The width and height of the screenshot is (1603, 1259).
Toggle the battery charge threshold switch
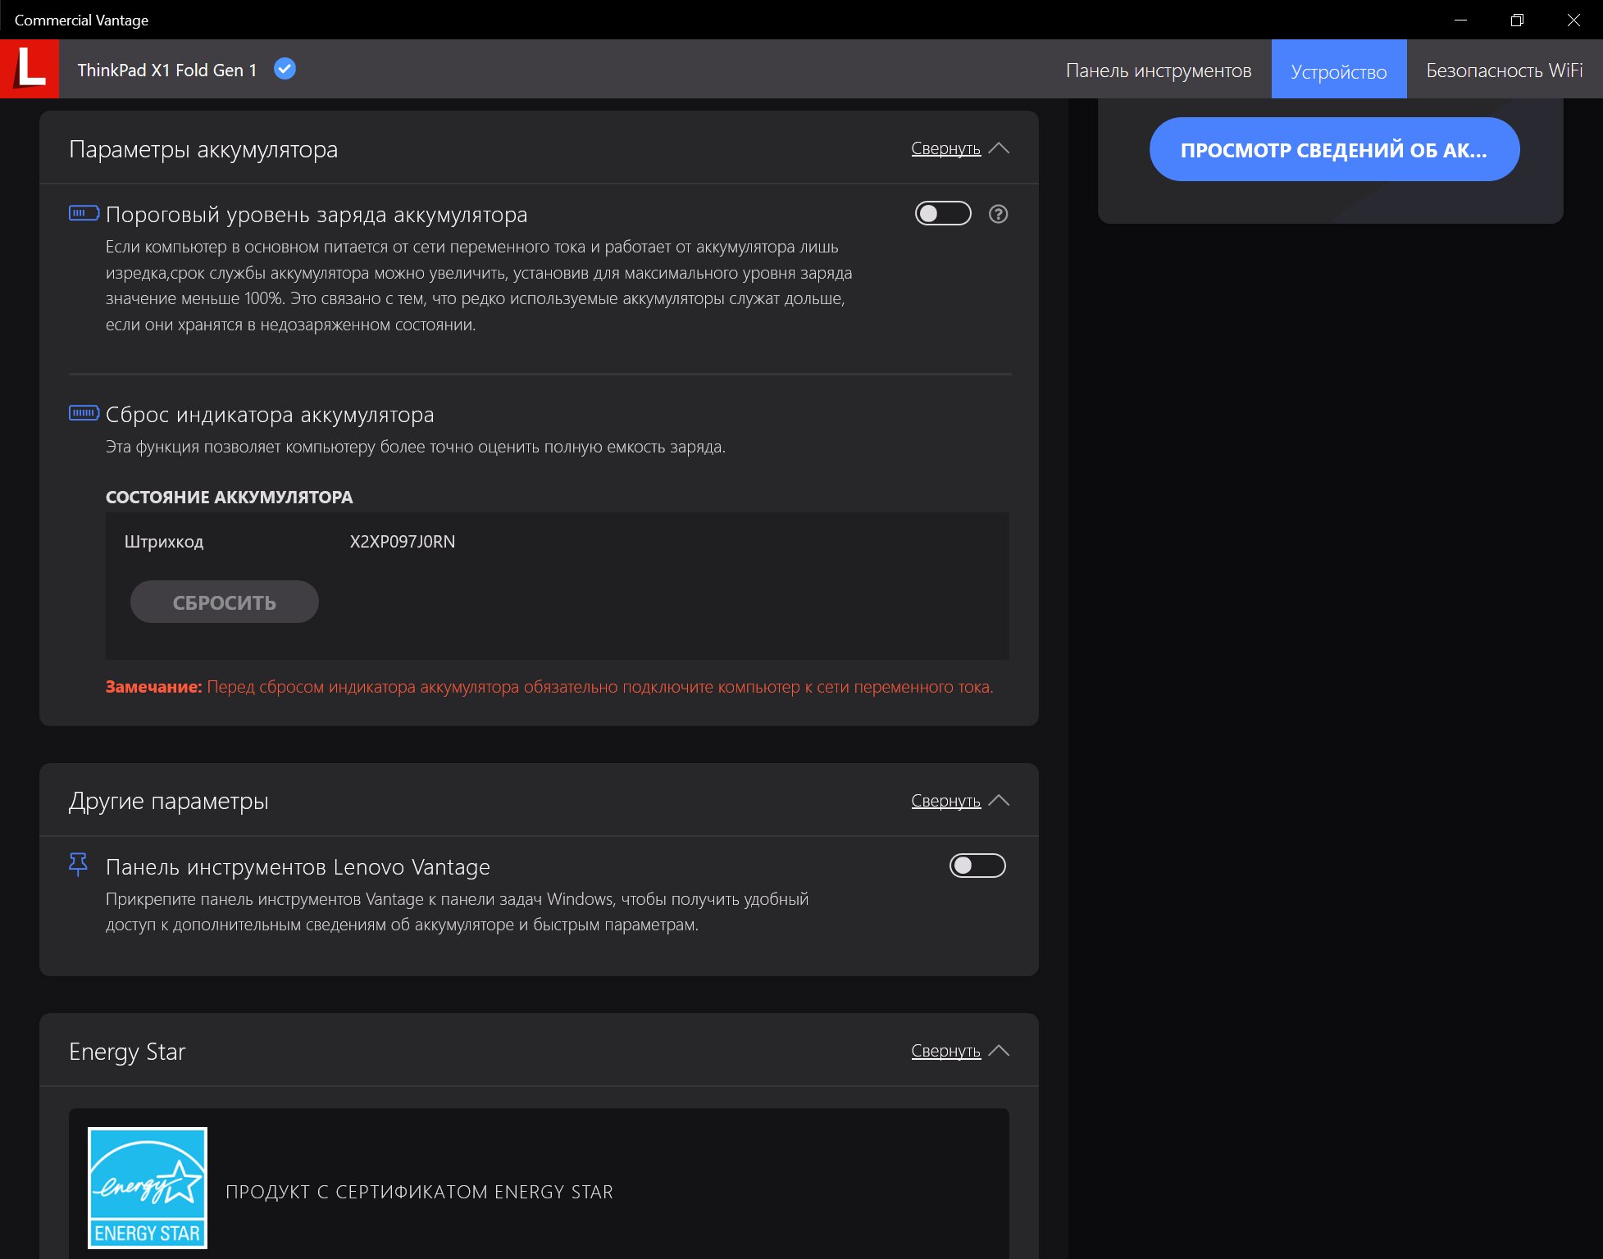943,214
